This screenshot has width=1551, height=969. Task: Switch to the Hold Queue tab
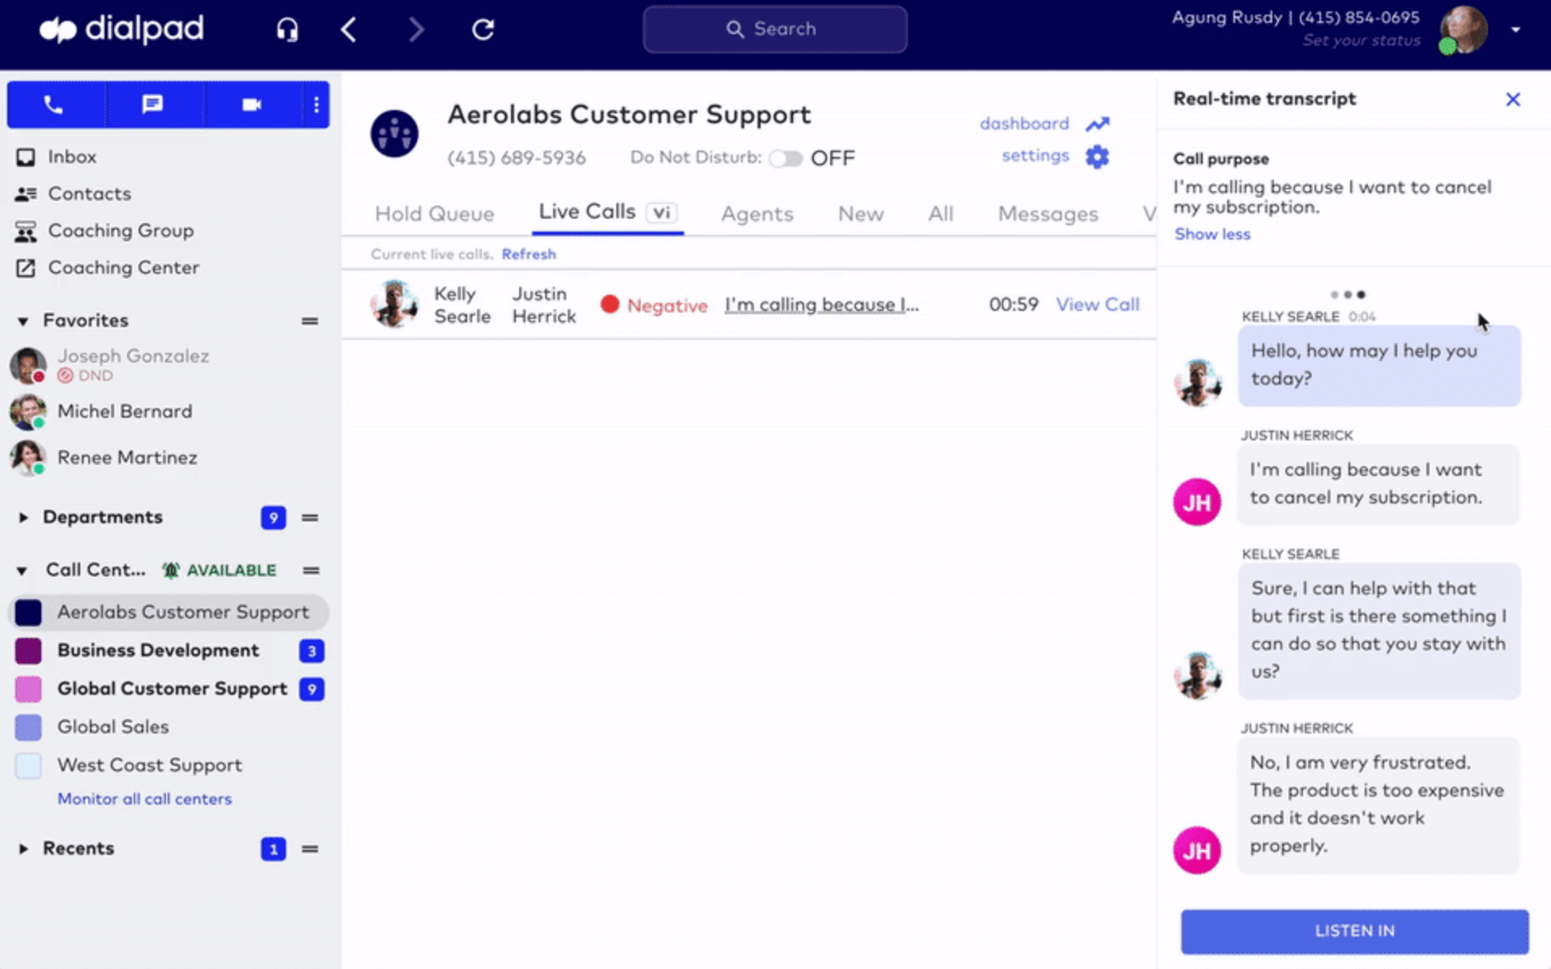coord(434,214)
